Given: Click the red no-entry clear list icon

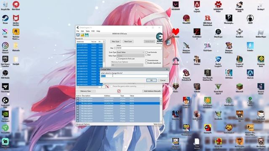Looking at the screenshot, I should click(x=119, y=91).
